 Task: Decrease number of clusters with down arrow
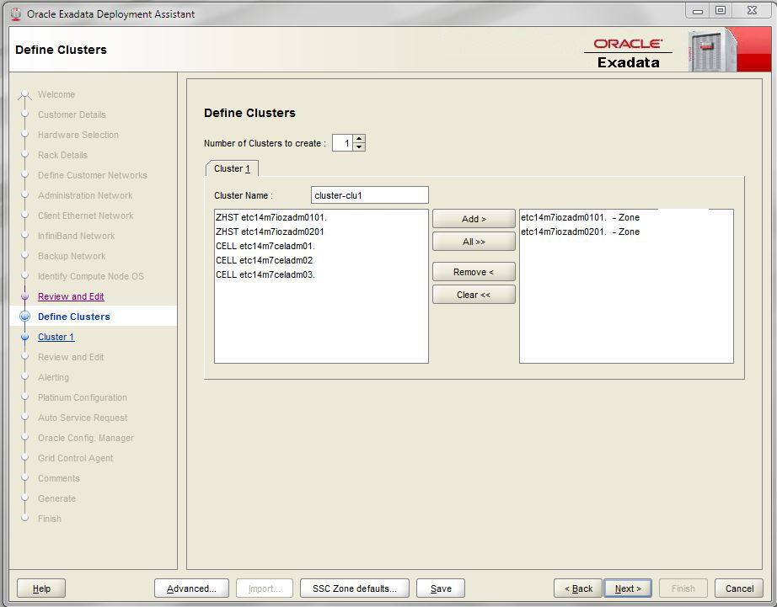click(x=359, y=147)
